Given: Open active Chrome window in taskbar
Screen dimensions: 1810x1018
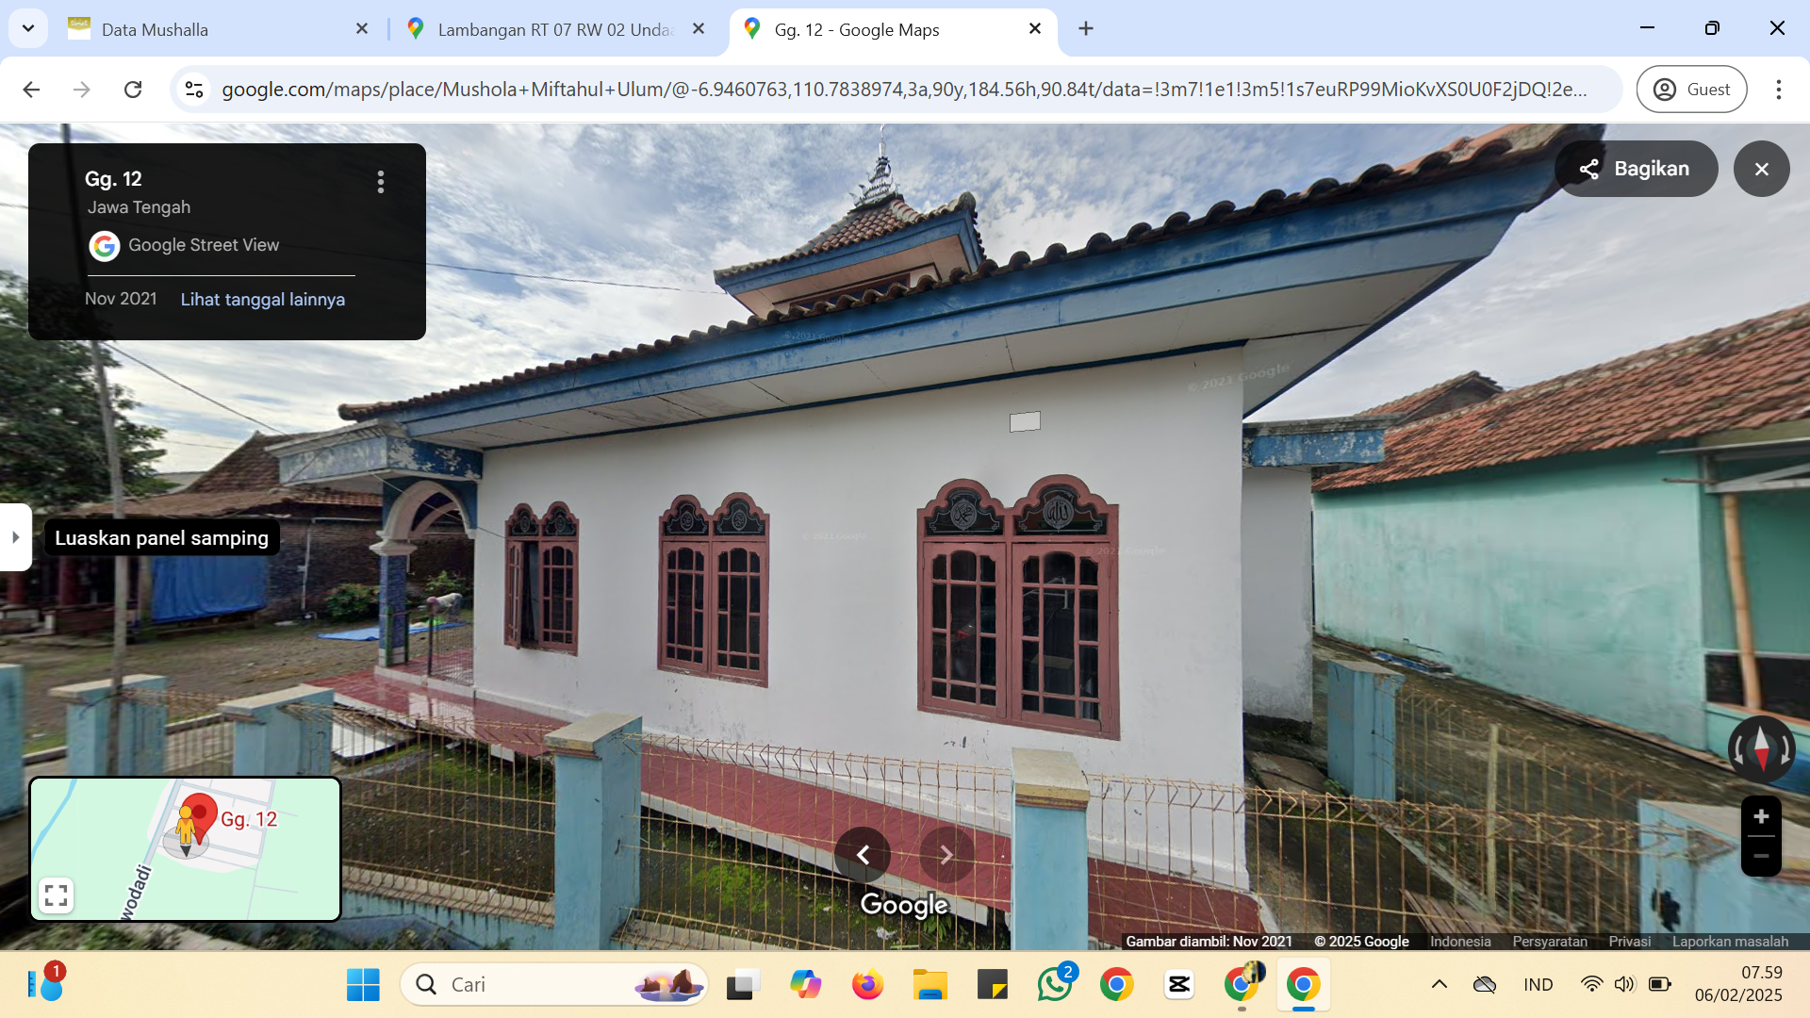Looking at the screenshot, I should pyautogui.click(x=1304, y=985).
